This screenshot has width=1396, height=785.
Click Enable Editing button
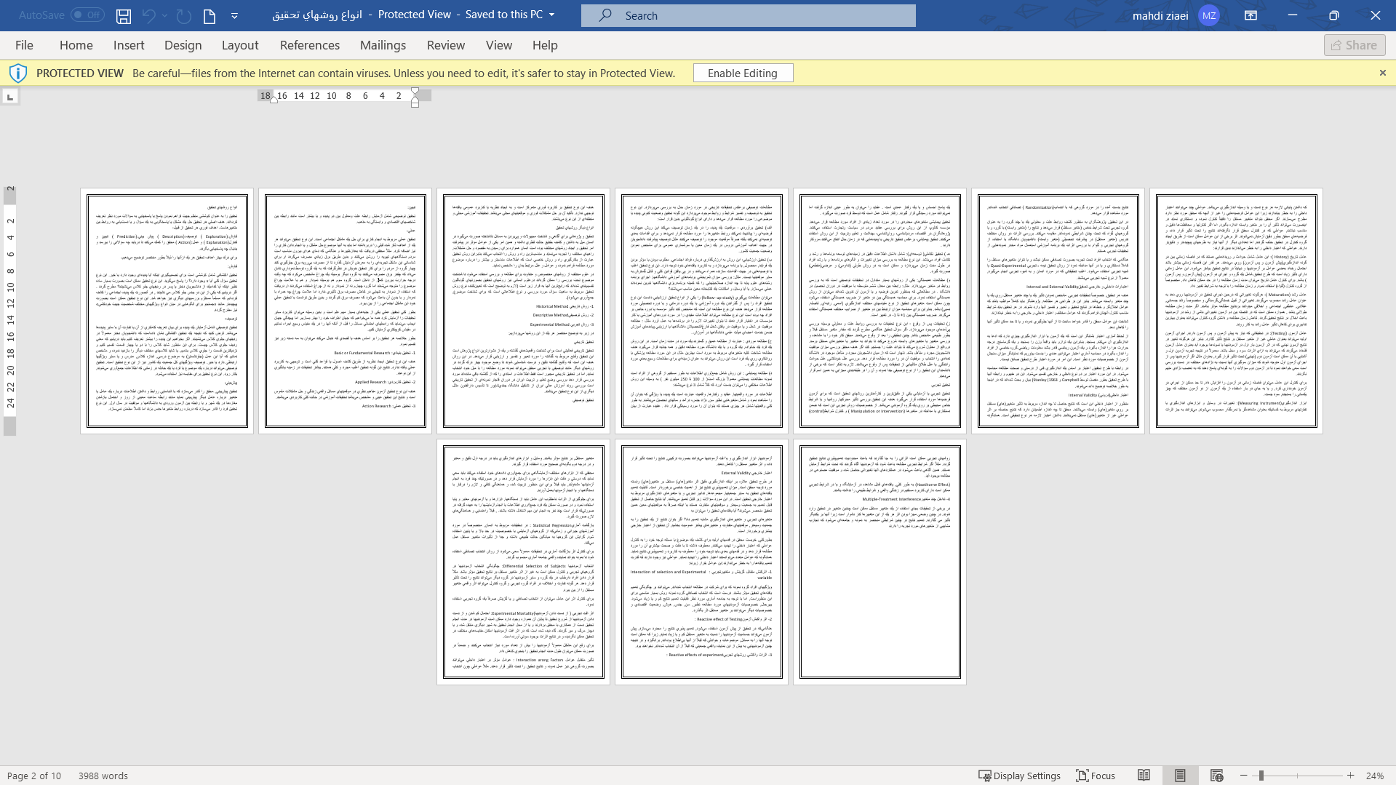pos(743,73)
